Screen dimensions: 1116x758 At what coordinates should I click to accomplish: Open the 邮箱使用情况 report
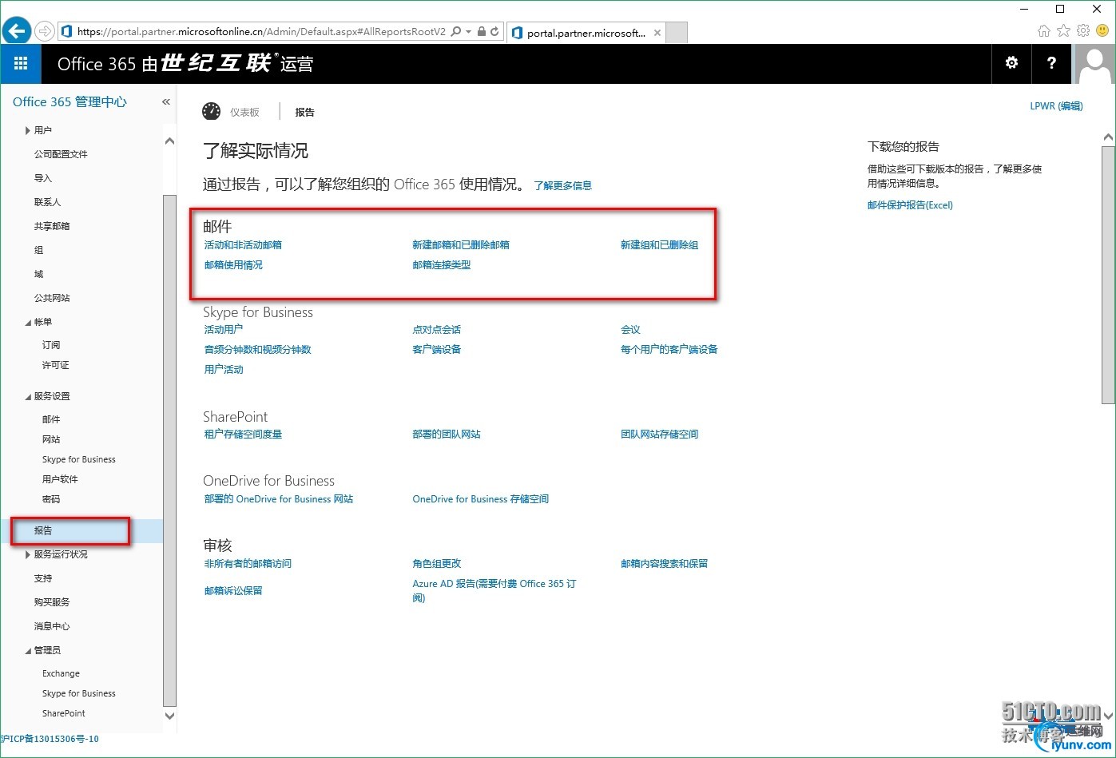(233, 265)
